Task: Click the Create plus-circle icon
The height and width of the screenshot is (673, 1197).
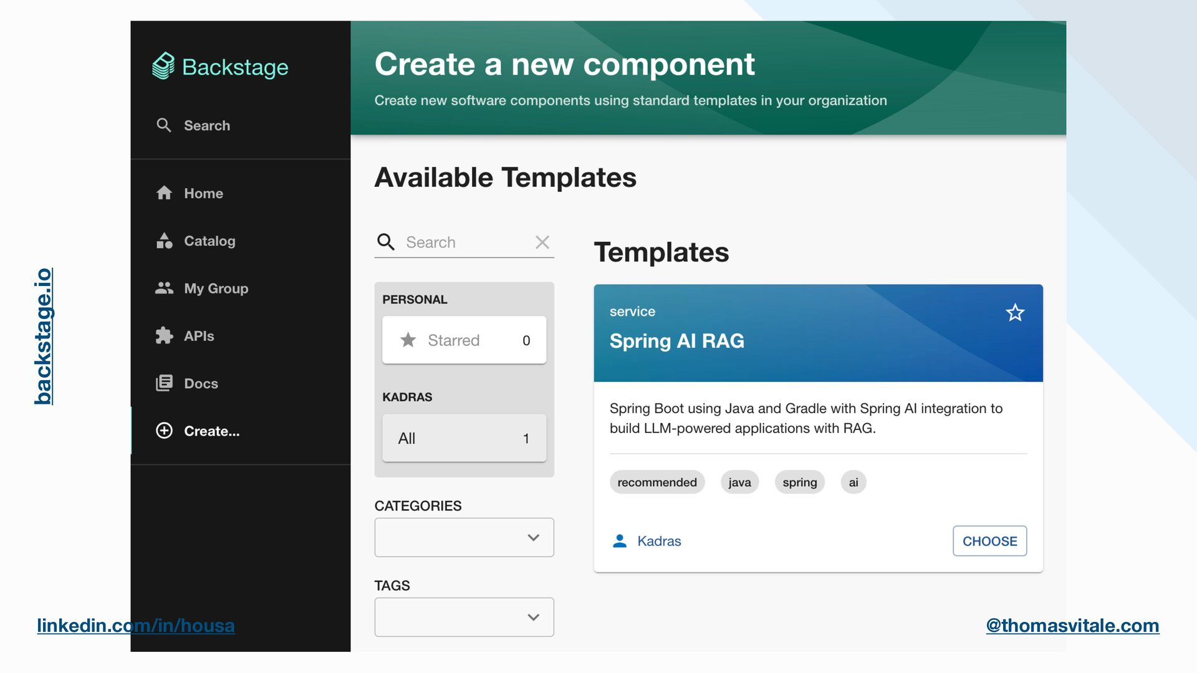Action: tap(164, 431)
